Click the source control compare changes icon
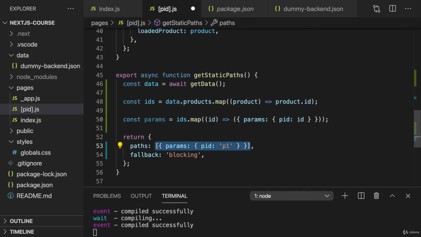This screenshot has width=421, height=237. click(377, 9)
